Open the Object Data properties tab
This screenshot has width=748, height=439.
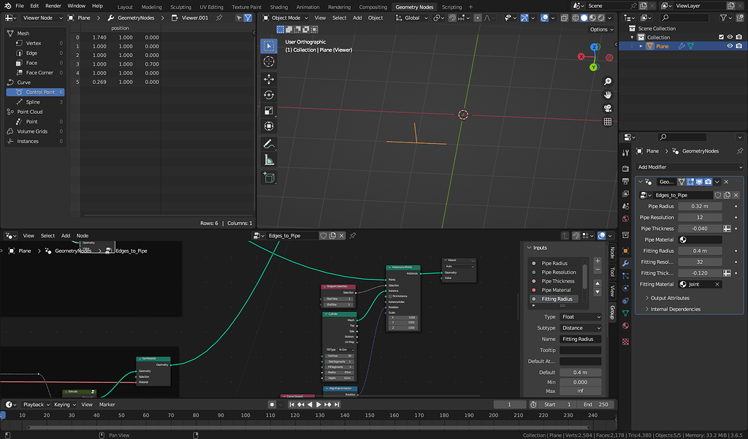click(625, 313)
